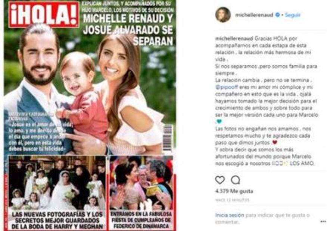This screenshot has height=231, width=327.
Task: View the 4.379 Me gusta likes list
Action: pyautogui.click(x=234, y=191)
